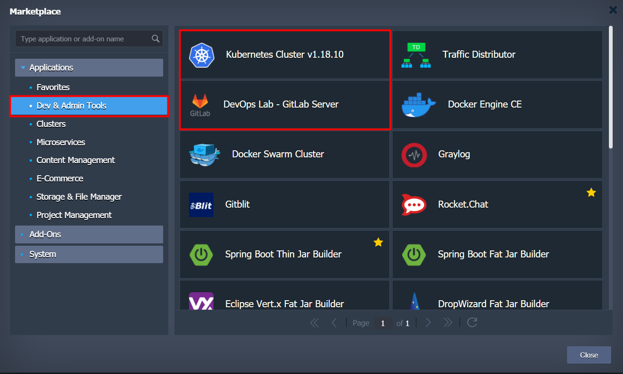Close the Marketplace with the X icon
Image resolution: width=623 pixels, height=374 pixels.
coord(613,9)
